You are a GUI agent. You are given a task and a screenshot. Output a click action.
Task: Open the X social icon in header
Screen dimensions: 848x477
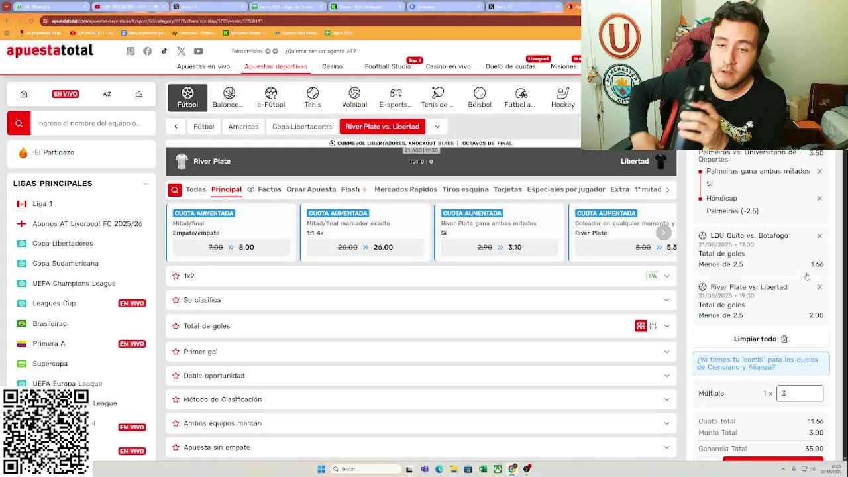coord(182,51)
